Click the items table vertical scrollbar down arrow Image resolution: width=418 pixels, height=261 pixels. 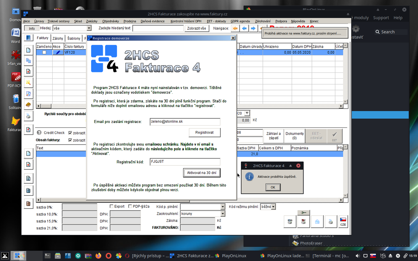[346, 195]
